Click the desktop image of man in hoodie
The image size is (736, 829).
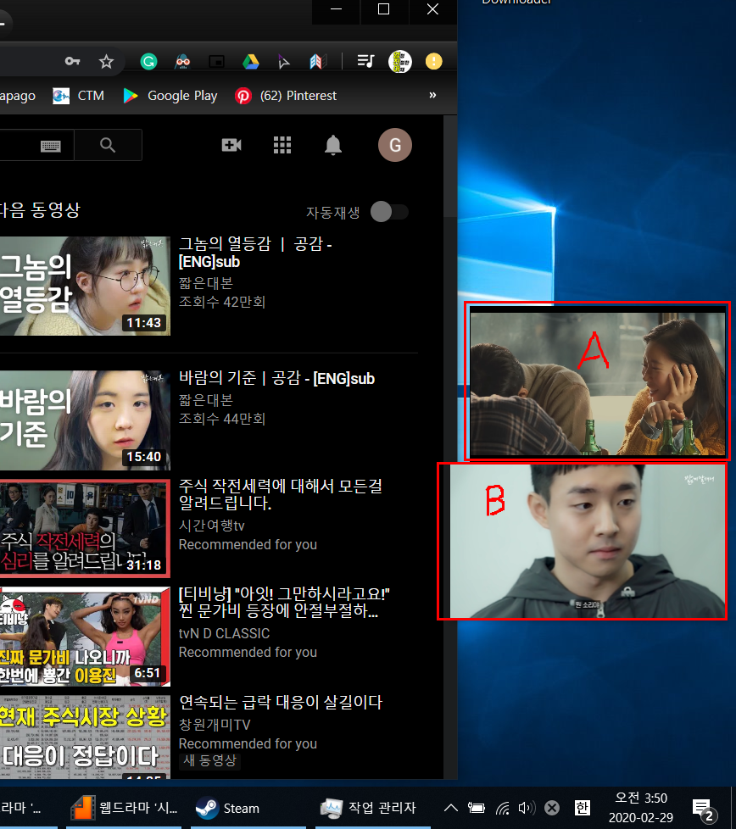(587, 541)
